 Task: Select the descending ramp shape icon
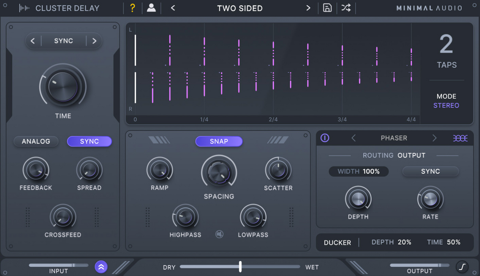159,140
